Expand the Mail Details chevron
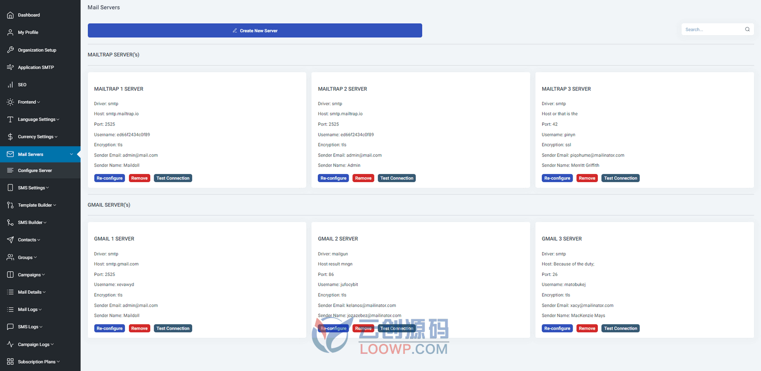 point(44,292)
